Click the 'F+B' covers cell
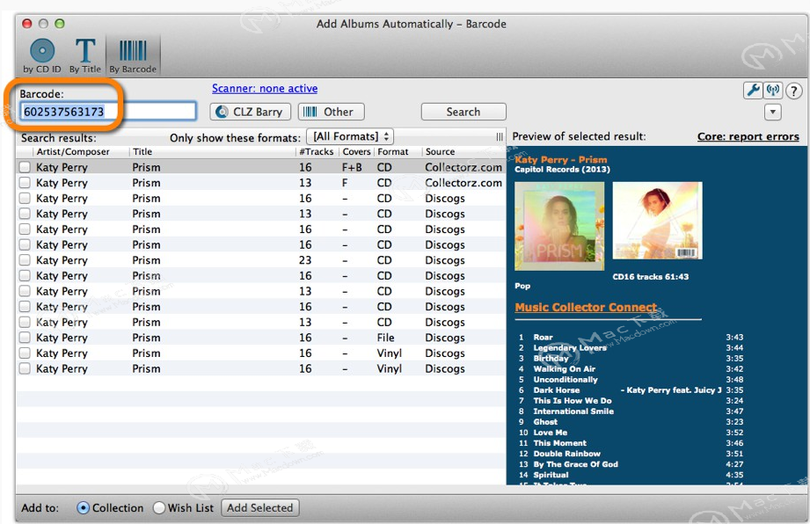810x524 pixels. 352,167
